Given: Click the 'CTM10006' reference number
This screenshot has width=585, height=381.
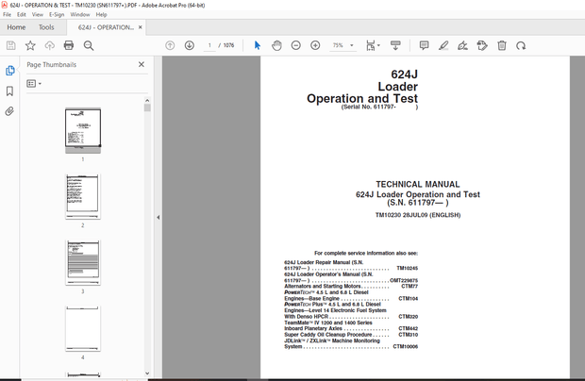Looking at the screenshot, I should click(405, 346).
